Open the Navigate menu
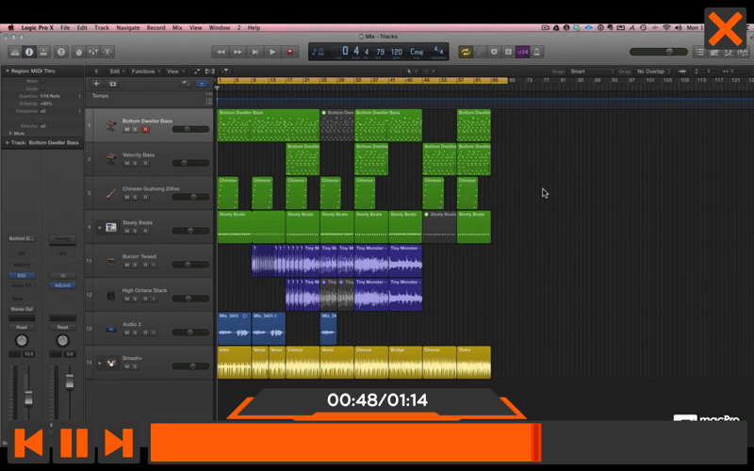 128,28
